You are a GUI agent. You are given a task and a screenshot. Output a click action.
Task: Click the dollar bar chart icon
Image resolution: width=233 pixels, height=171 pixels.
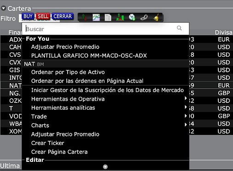pos(120,17)
